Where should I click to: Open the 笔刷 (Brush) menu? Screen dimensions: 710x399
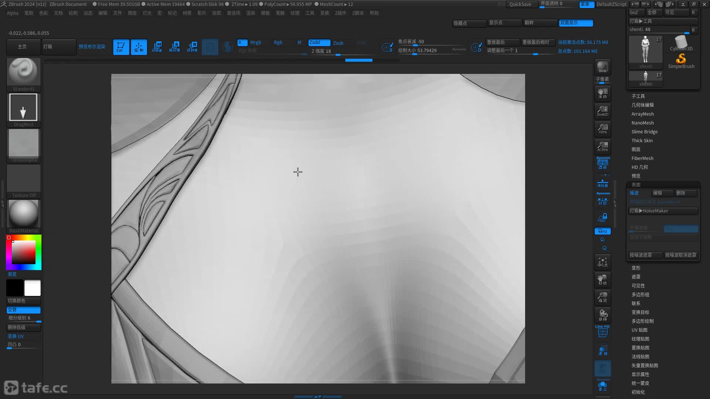[x=28, y=13]
